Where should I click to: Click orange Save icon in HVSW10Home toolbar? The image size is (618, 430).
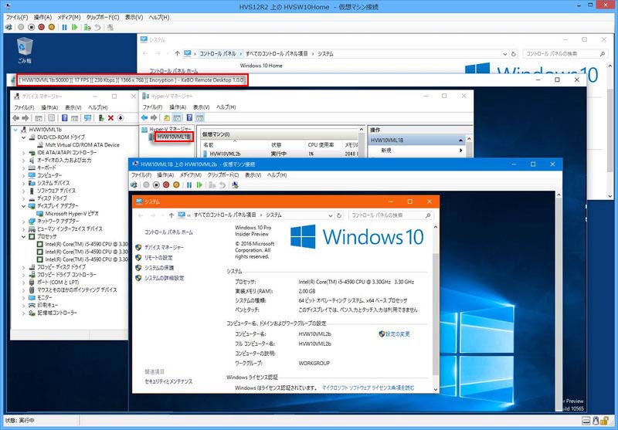click(51, 27)
